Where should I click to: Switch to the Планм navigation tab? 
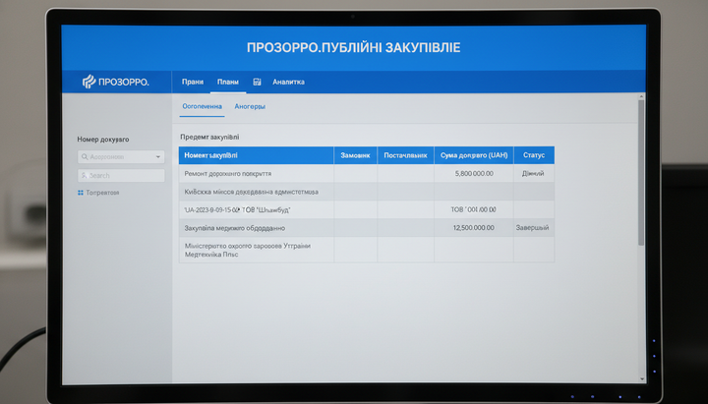pyautogui.click(x=228, y=82)
